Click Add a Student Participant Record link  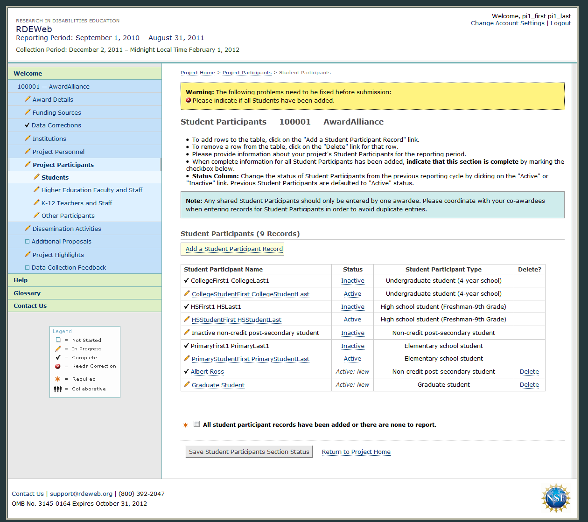pos(234,249)
